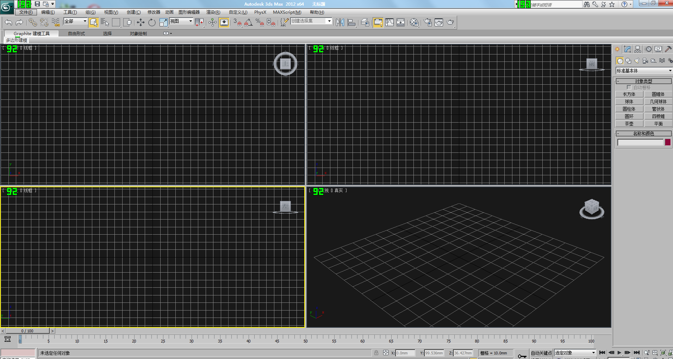The image size is (673, 359).
Task: Open the 渲染(R) menu
Action: (213, 12)
